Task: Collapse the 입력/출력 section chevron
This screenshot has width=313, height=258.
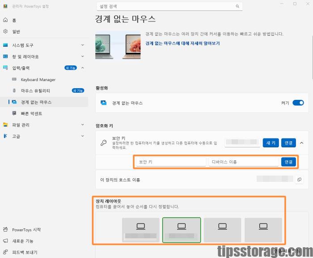Action: click(83, 68)
